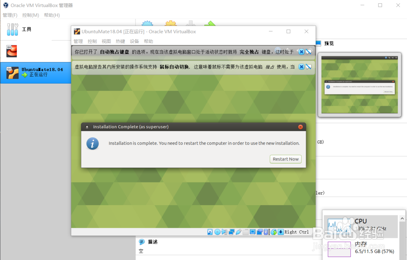Select UbuntuMate18.04 VM in Manager list
This screenshot has height=260, width=407.
35,73
